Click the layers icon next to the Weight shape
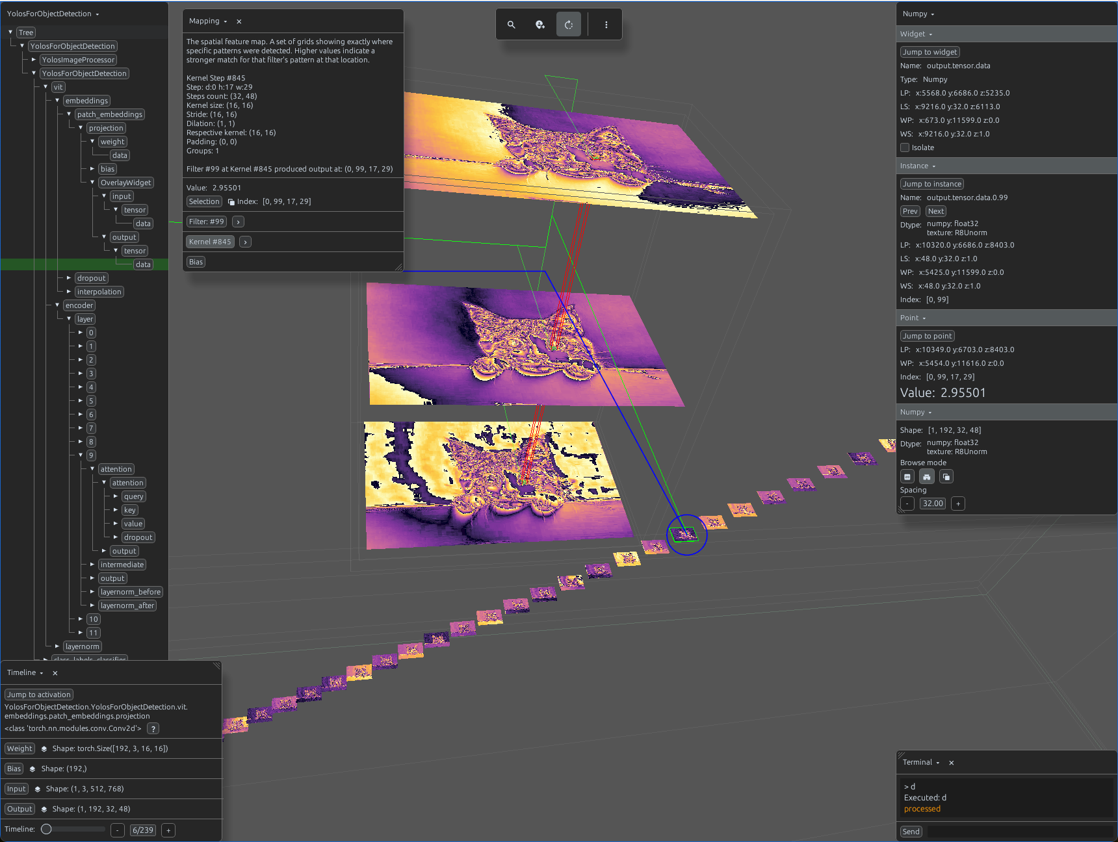This screenshot has width=1118, height=842. pos(44,749)
